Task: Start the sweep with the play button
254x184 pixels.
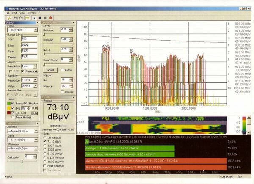Action: tap(34, 18)
